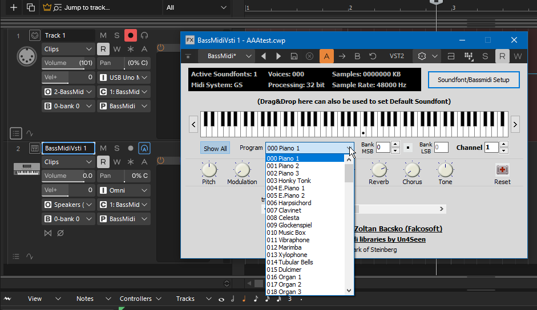This screenshot has width=537, height=310.
Task: Shift plugin keyboard left with arrow
Action: pyautogui.click(x=193, y=124)
